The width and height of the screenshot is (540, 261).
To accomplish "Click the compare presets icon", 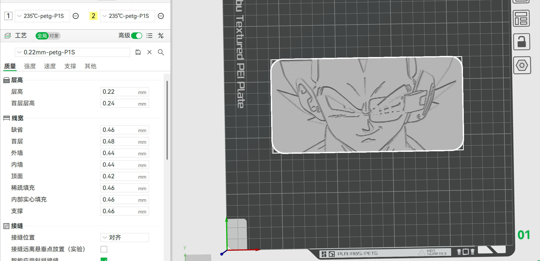I will pos(161,36).
